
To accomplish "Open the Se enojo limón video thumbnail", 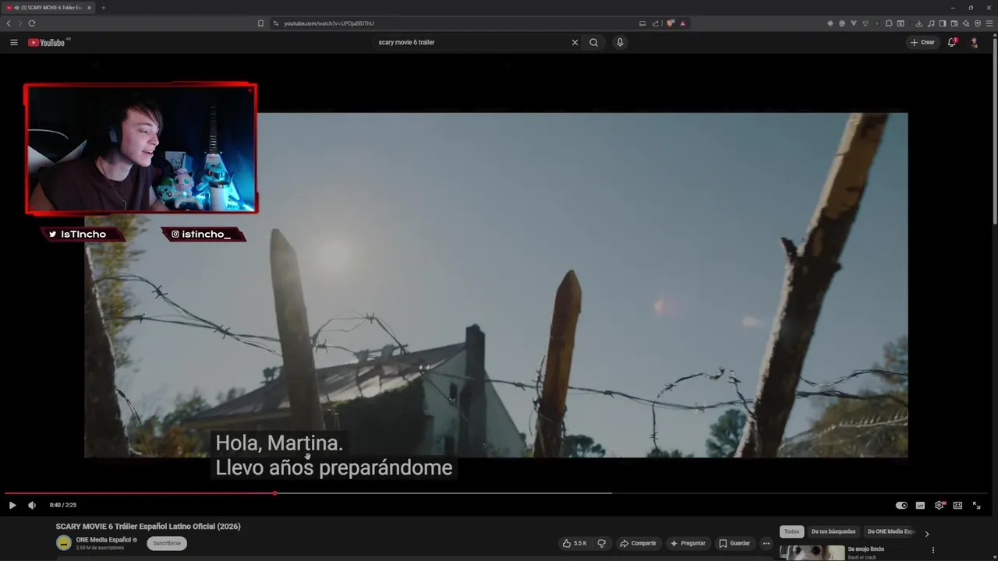I will pyautogui.click(x=812, y=553).
